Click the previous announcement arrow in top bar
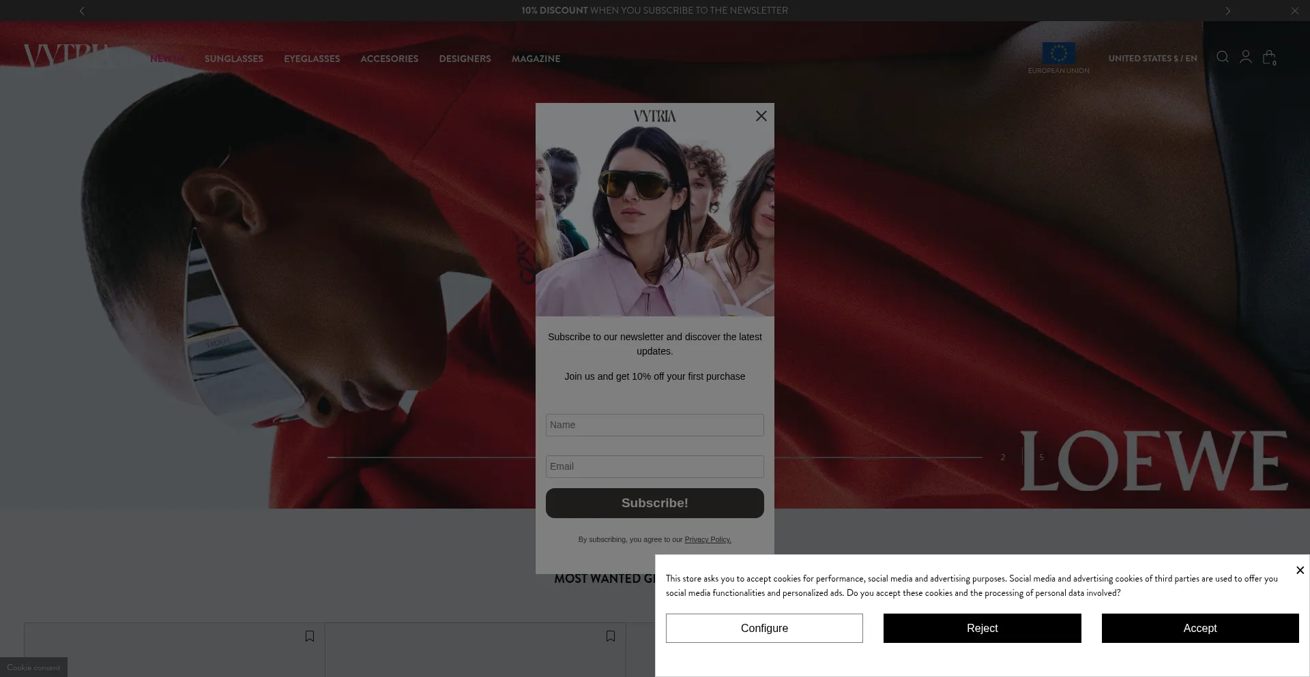The width and height of the screenshot is (1310, 677). [83, 11]
